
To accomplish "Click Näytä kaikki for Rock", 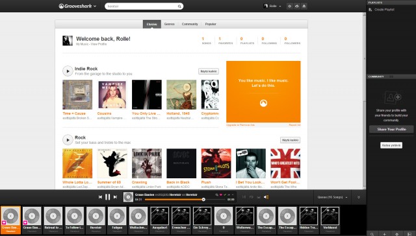I will click(x=291, y=140).
